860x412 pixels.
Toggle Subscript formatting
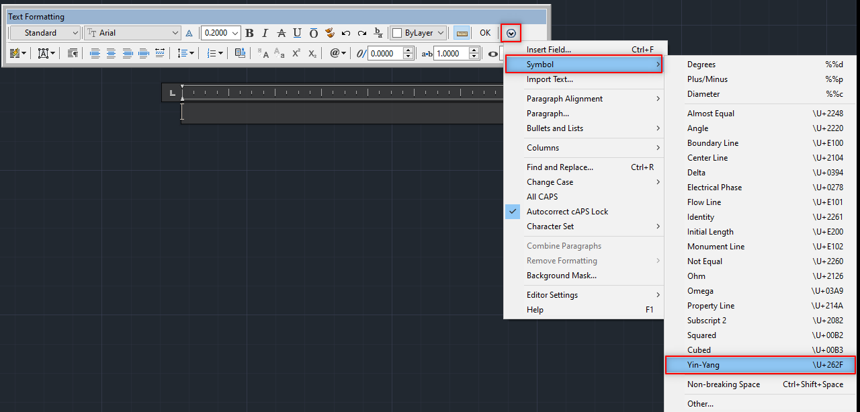[x=312, y=53]
